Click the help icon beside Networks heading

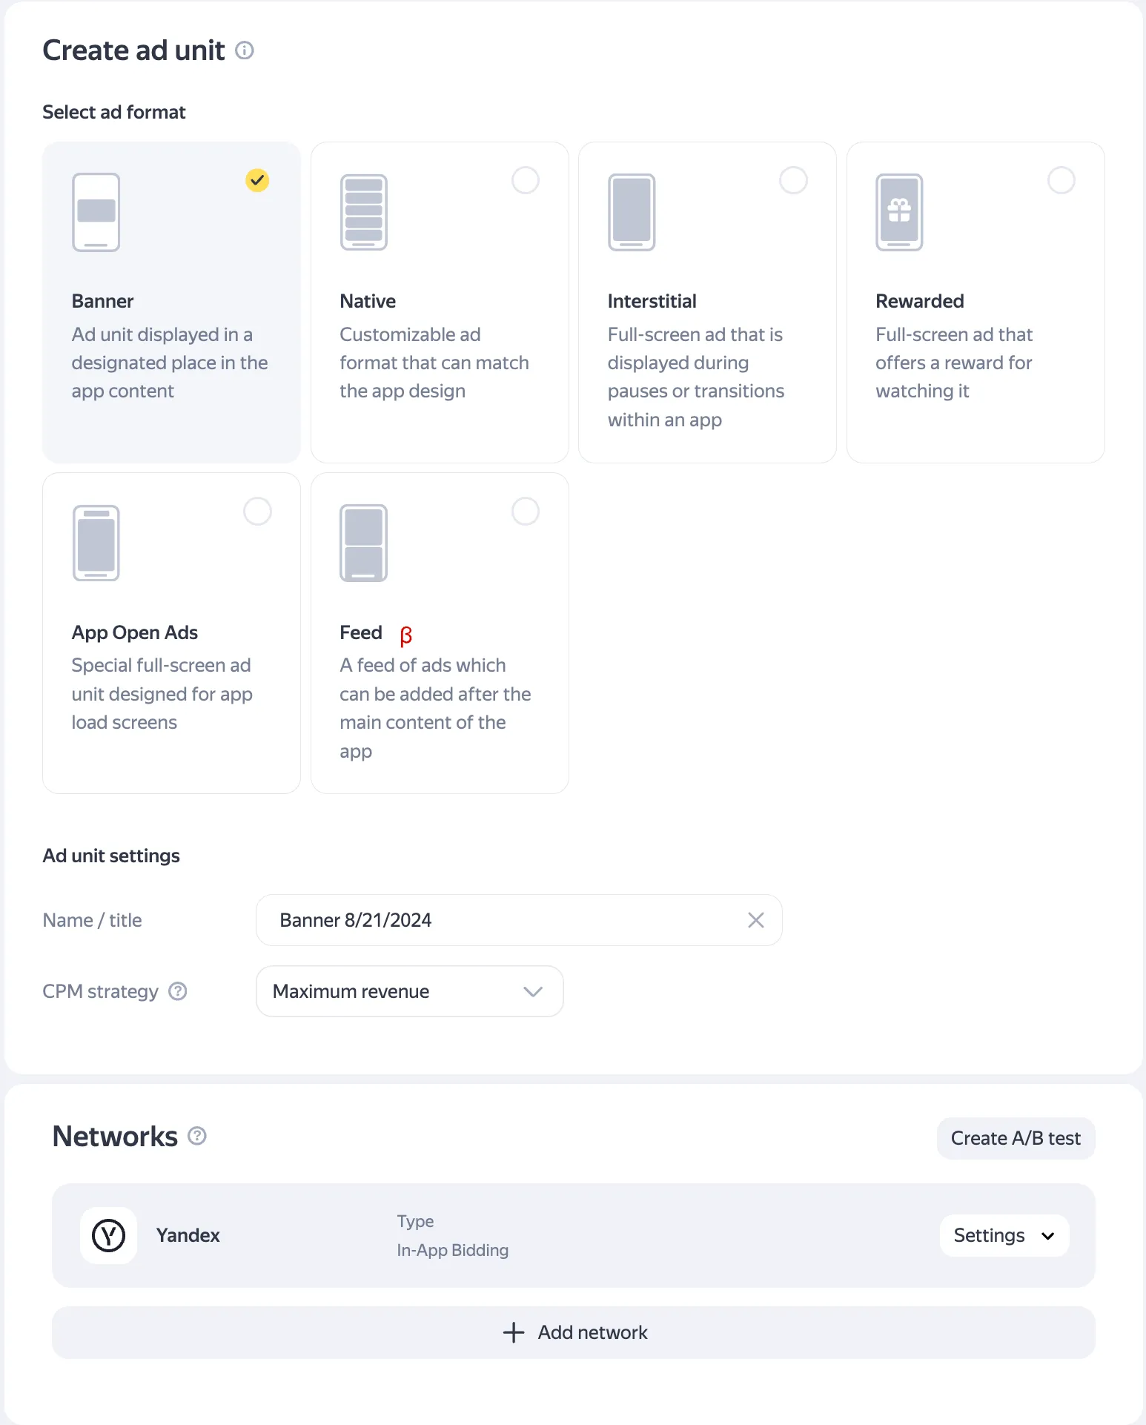pos(197,1136)
